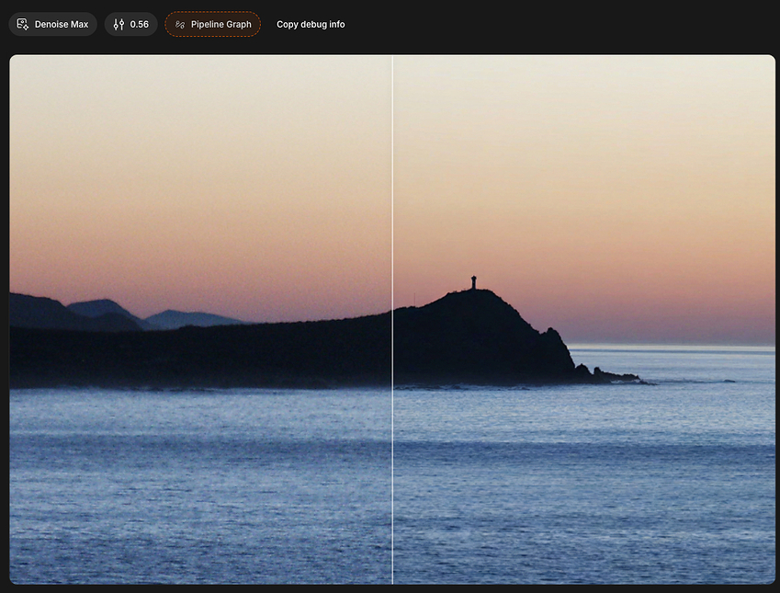Viewport: 780px width, 593px height.
Task: Click the sliders icon next to 0.56
Action: click(x=119, y=24)
